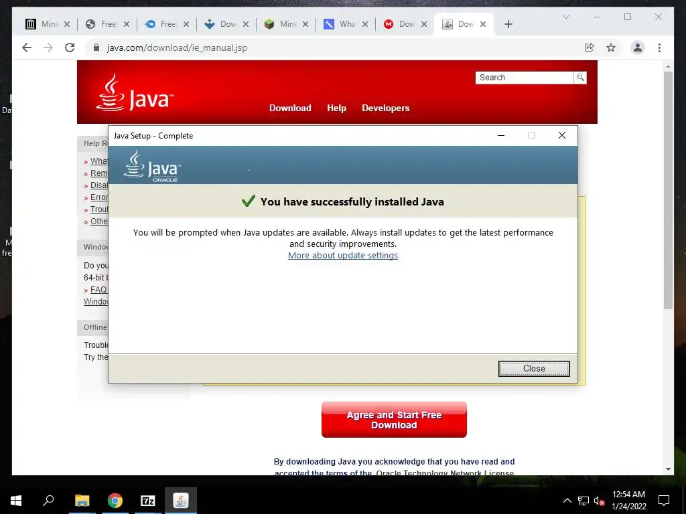686x514 pixels.
Task: Bookmark this page with star icon
Action: (611, 48)
